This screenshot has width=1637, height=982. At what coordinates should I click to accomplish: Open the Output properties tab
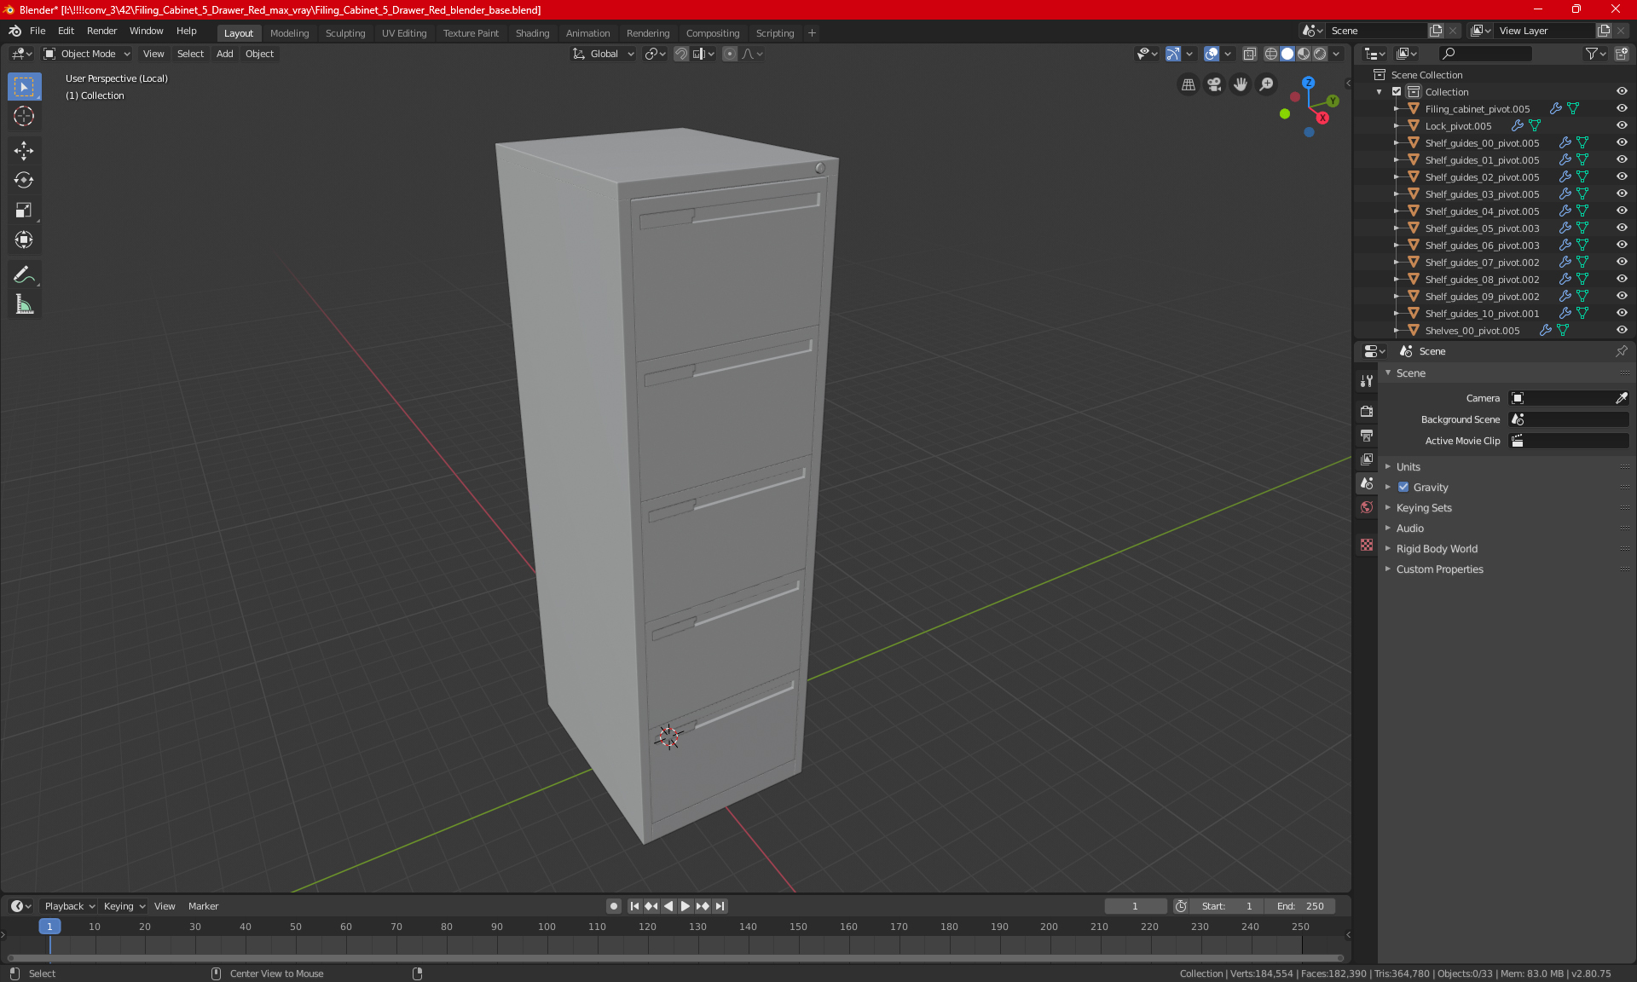coord(1367,436)
